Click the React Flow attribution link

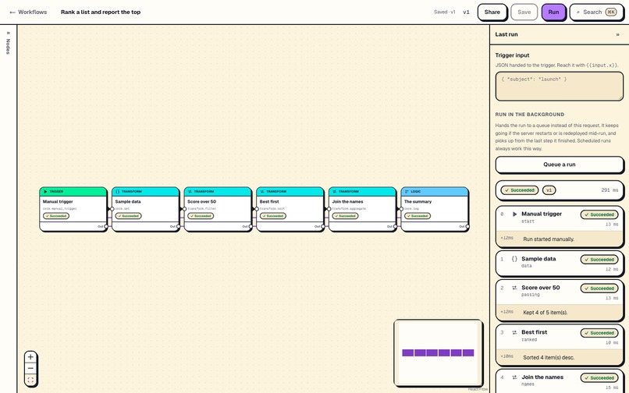[x=478, y=389]
